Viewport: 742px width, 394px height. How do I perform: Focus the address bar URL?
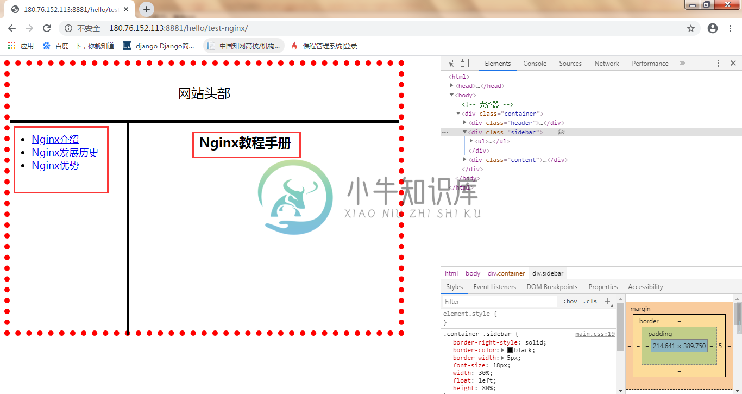178,28
